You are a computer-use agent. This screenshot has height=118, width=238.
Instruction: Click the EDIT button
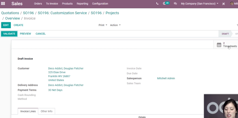coord(6,25)
